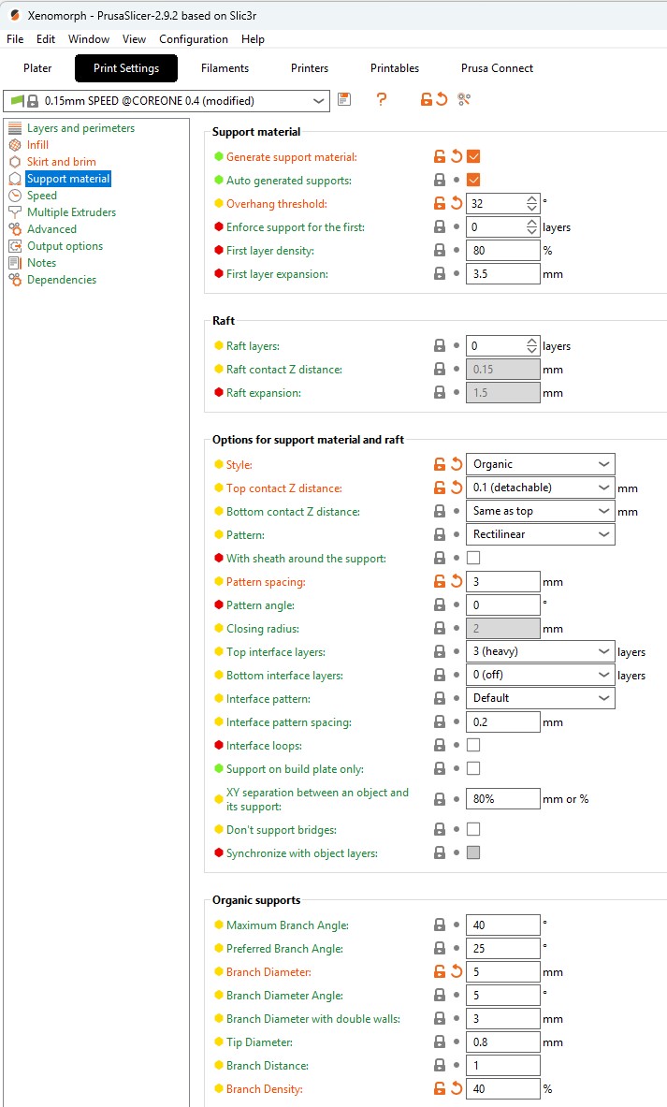Click the reset-all arrow icon next to preset
The image size is (667, 1107).
tap(442, 99)
